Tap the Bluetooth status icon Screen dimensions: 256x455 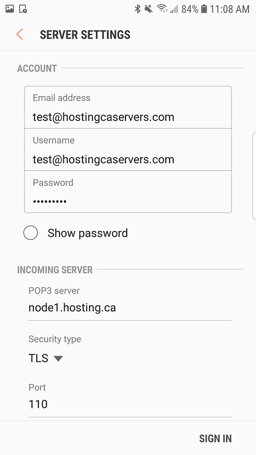coord(138,9)
